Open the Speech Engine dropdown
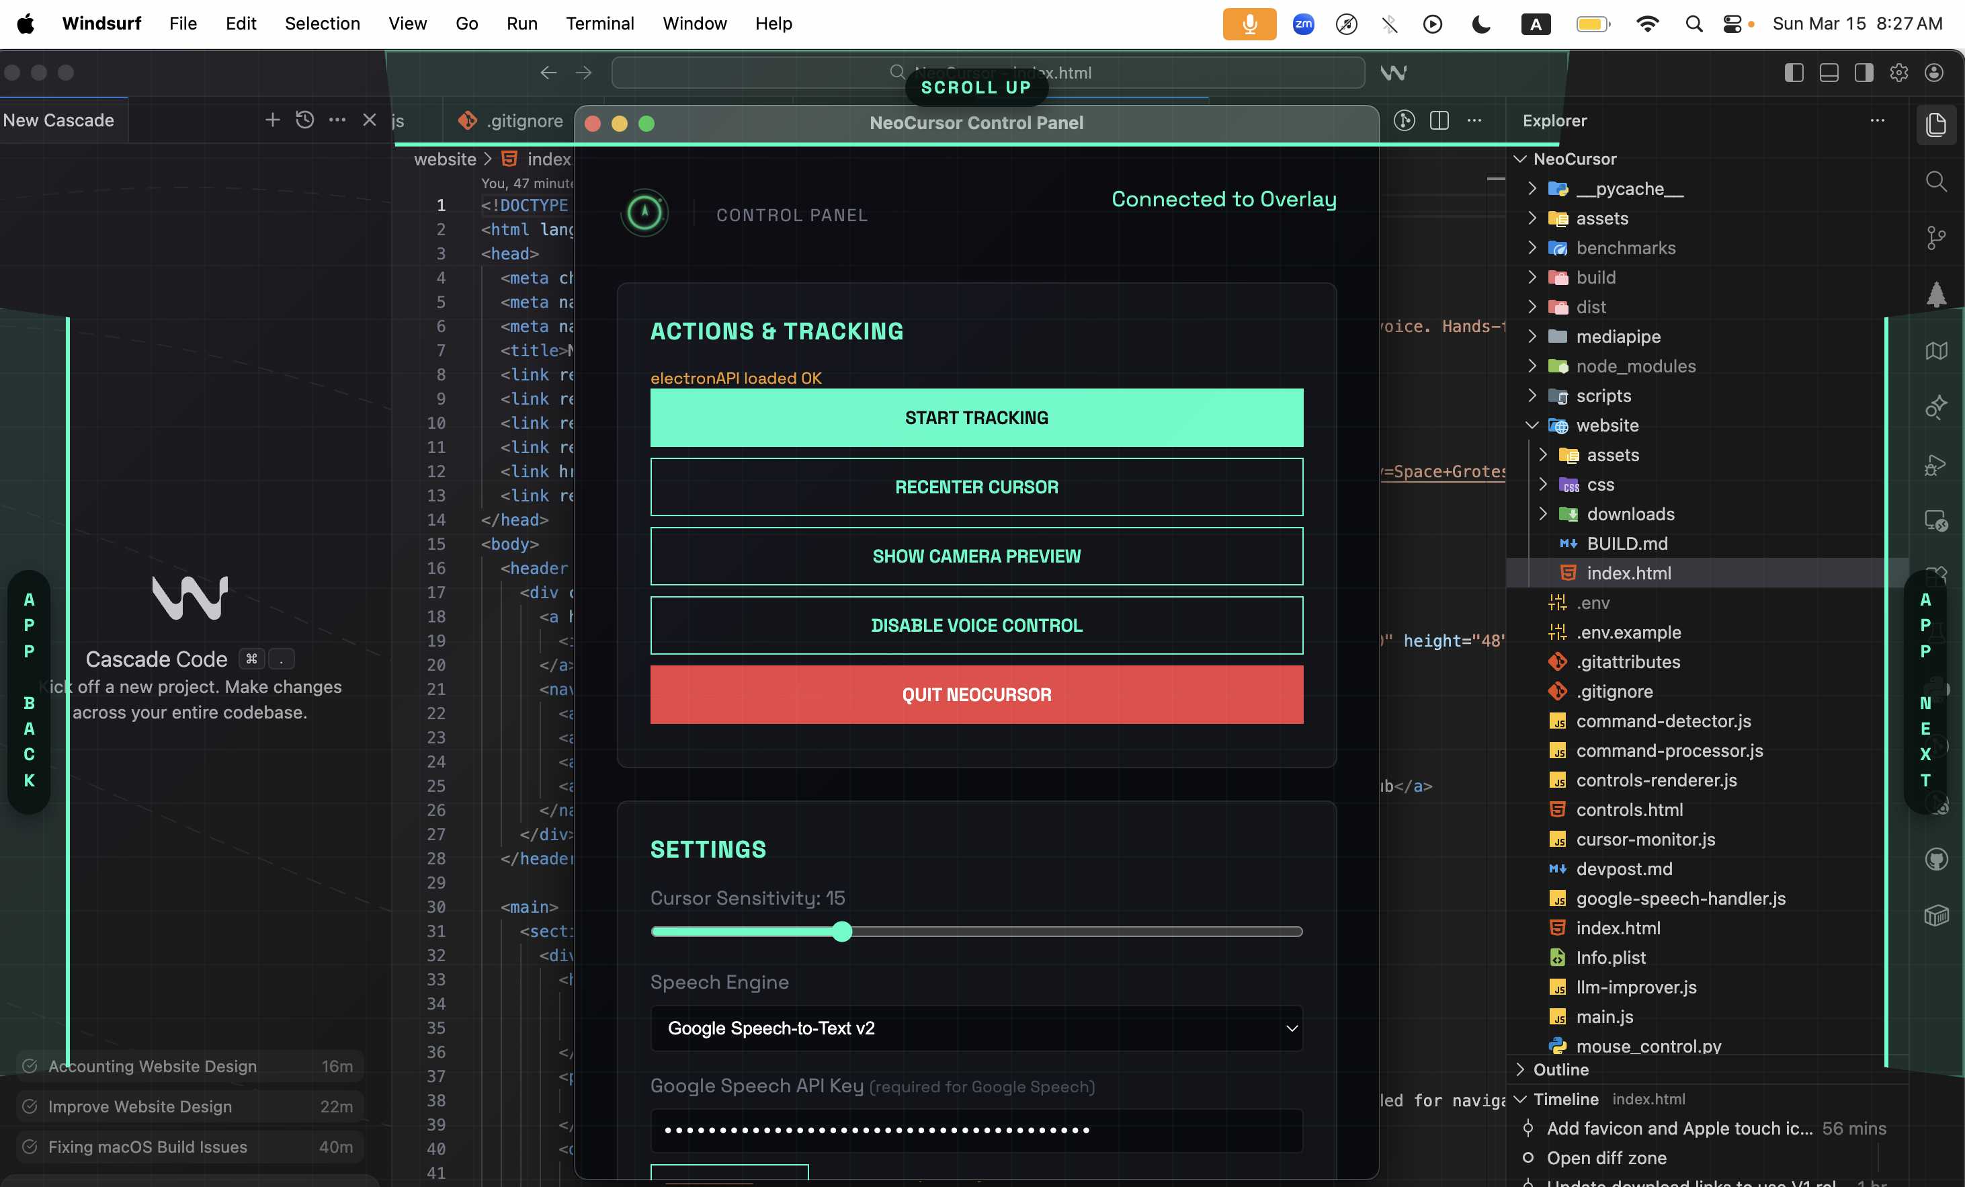Screen dimensions: 1965x1187 (976, 1028)
